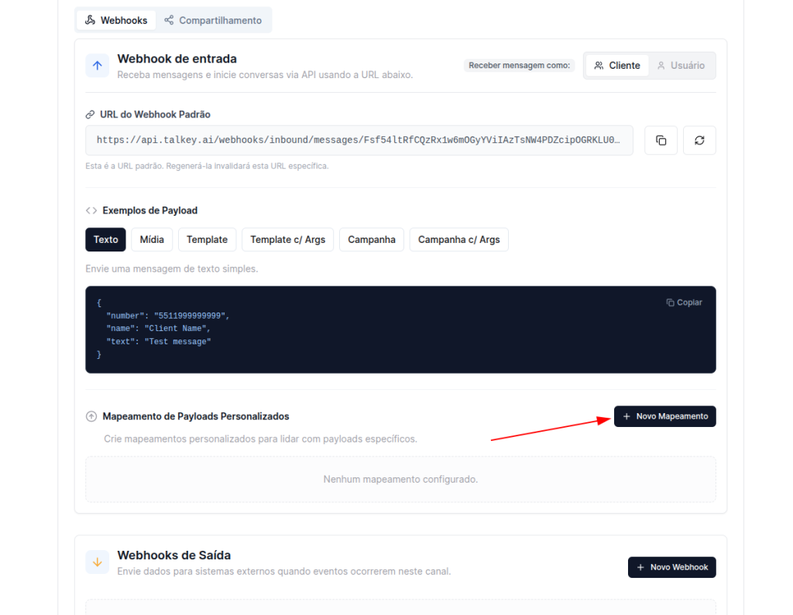Image resolution: width=793 pixels, height=615 pixels.
Task: Click the webhook URL text field
Action: (359, 141)
